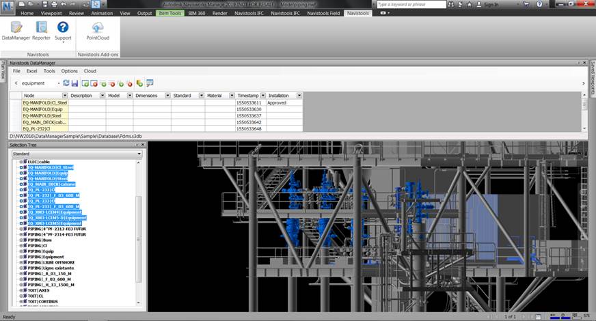596x321 pixels.
Task: Open the help question mark in title bar
Action: click(539, 4)
